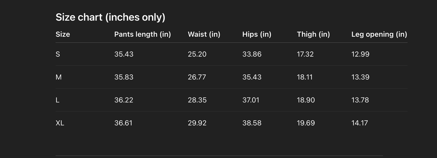437x158 pixels.
Task: Select waist value 29.92 in XL row
Action: click(197, 123)
